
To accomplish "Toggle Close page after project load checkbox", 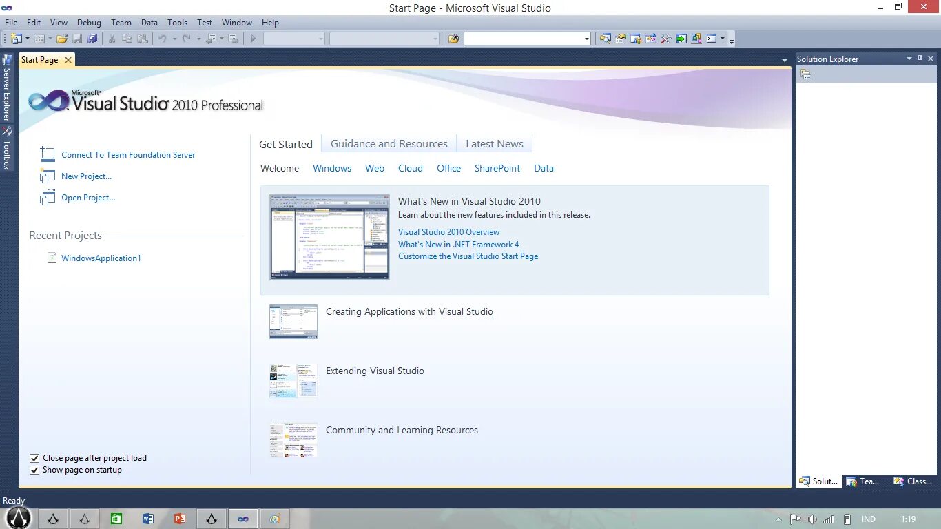I will point(34,458).
